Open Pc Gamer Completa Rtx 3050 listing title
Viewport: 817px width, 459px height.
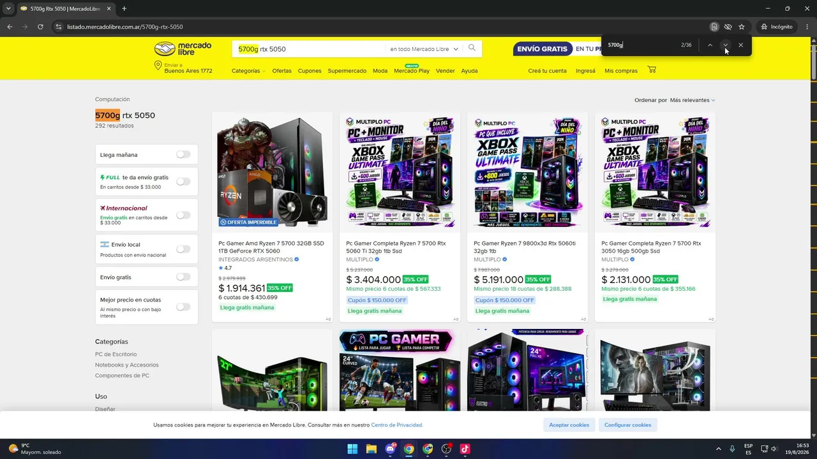651,247
